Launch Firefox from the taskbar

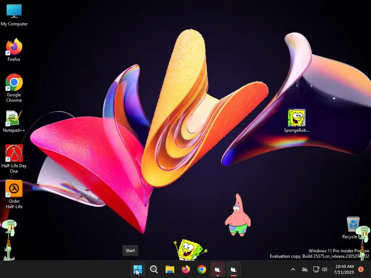[186, 269]
